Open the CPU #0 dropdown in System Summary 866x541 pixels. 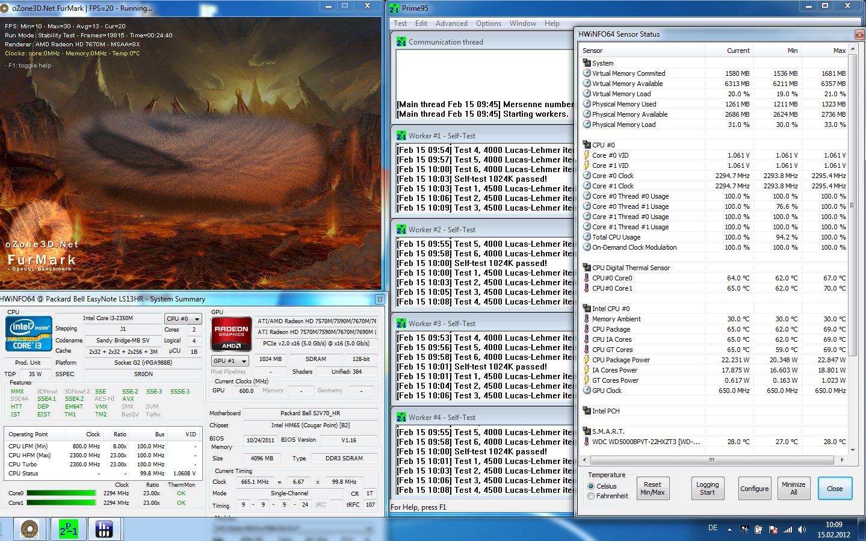point(183,319)
